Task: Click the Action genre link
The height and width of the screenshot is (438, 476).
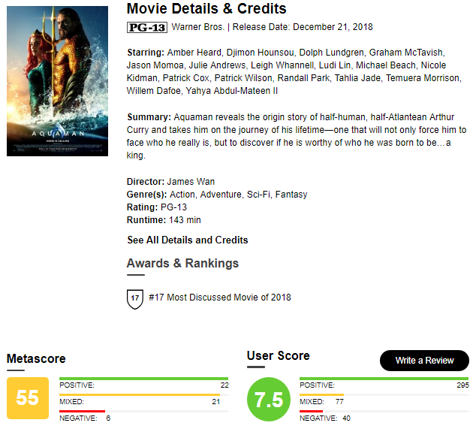Action: pos(182,195)
